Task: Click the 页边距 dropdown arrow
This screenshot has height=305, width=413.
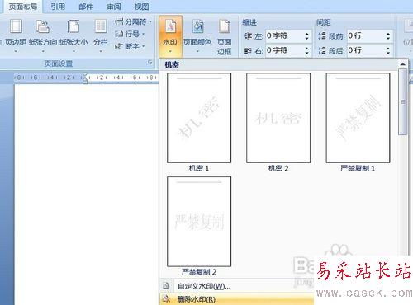Action: point(16,51)
